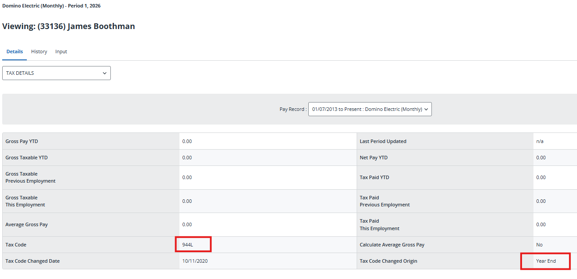
Task: Click the Average Gross Pay label
Action: (x=26, y=224)
